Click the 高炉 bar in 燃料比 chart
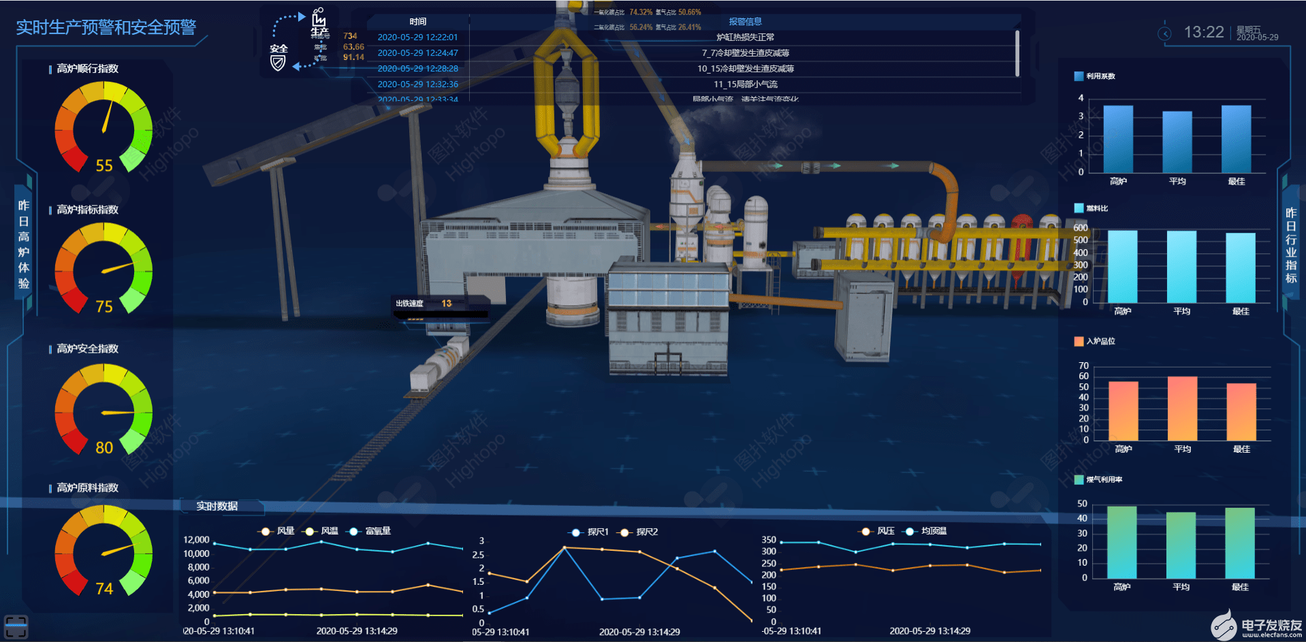The width and height of the screenshot is (1306, 642). [x=1123, y=266]
